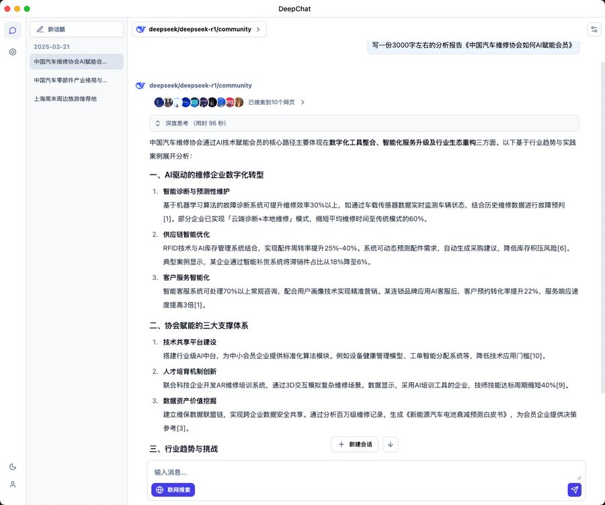
Task: Toggle dark mode with moon icon
Action: click(13, 467)
